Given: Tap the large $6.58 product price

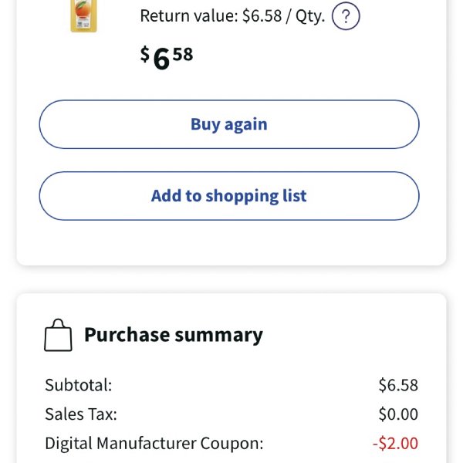Looking at the screenshot, I should coord(167,58).
